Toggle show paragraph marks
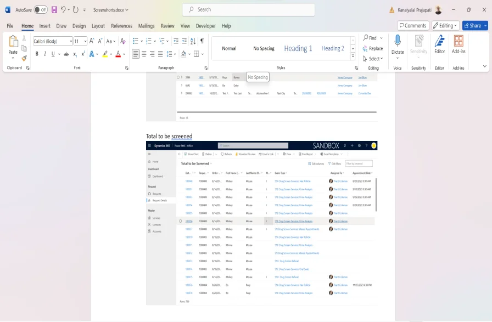This screenshot has height=322, width=492. [202, 41]
